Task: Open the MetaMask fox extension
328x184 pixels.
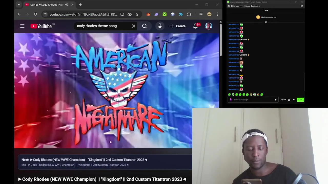Action: (148, 14)
